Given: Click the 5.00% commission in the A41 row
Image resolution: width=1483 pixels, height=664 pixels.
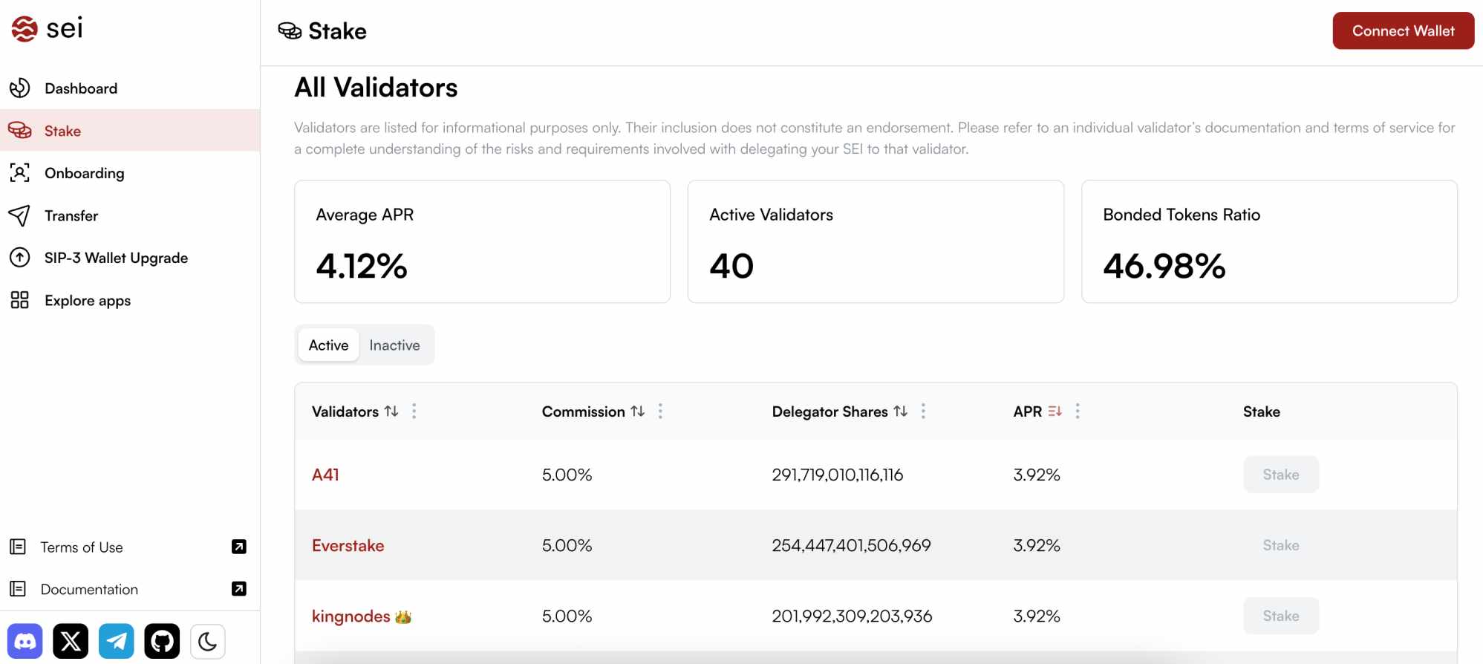Looking at the screenshot, I should coord(567,475).
